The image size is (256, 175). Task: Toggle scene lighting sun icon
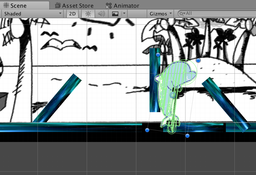point(88,14)
